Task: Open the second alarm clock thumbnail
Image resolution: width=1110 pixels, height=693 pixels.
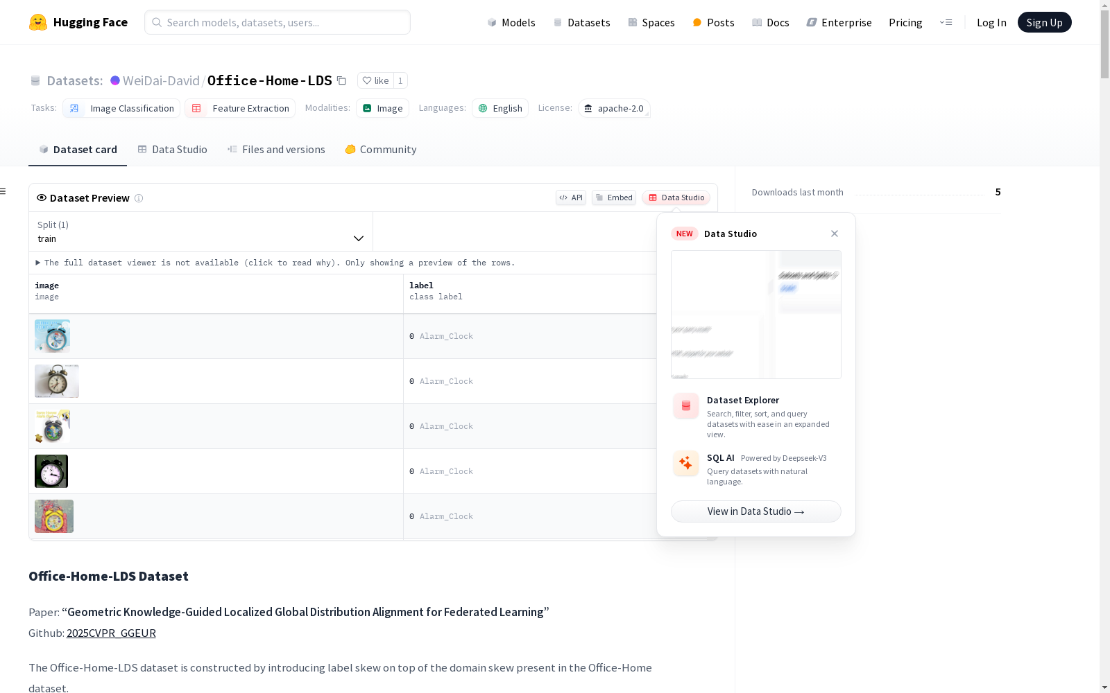Action: [x=57, y=381]
